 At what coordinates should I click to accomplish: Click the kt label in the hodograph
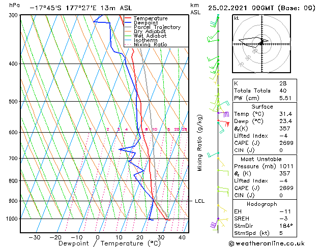click(237, 18)
